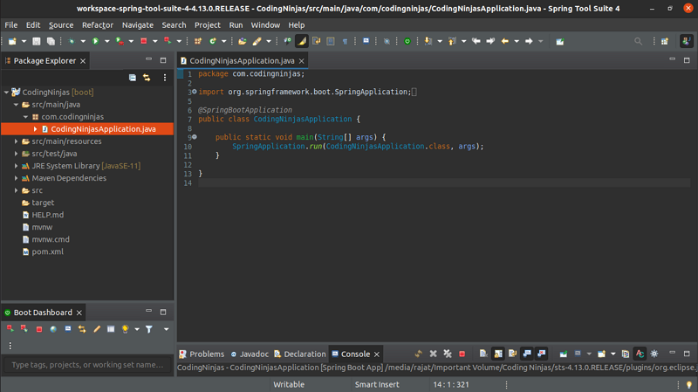Select the CodingNinjasApplication.java editor tab

[x=242, y=60]
